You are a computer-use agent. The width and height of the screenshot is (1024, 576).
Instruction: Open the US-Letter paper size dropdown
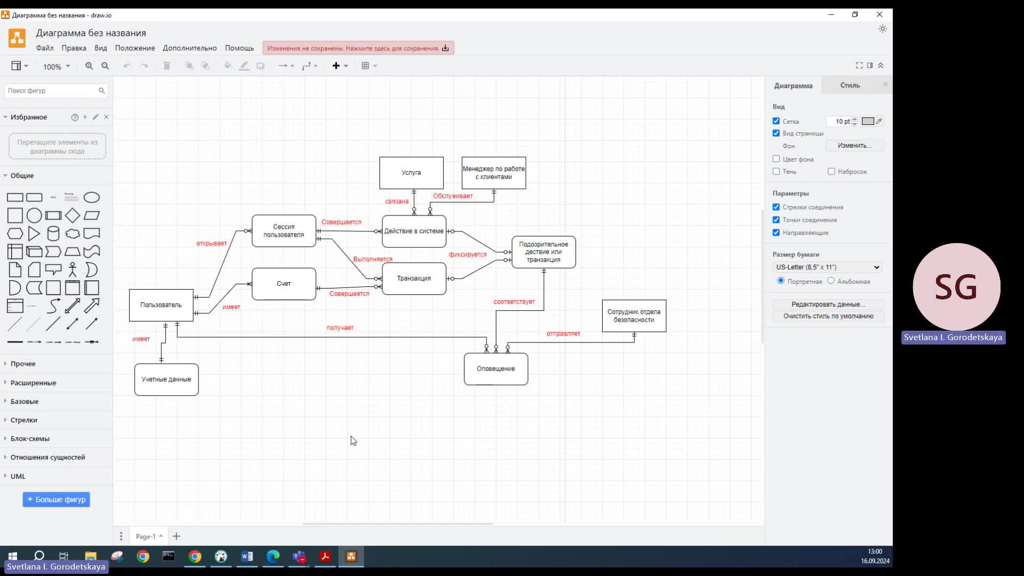828,267
